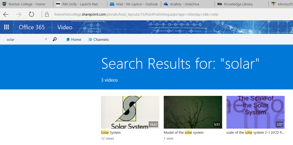Click the browser back arrow
This screenshot has width=293, height=145.
click(6, 15)
